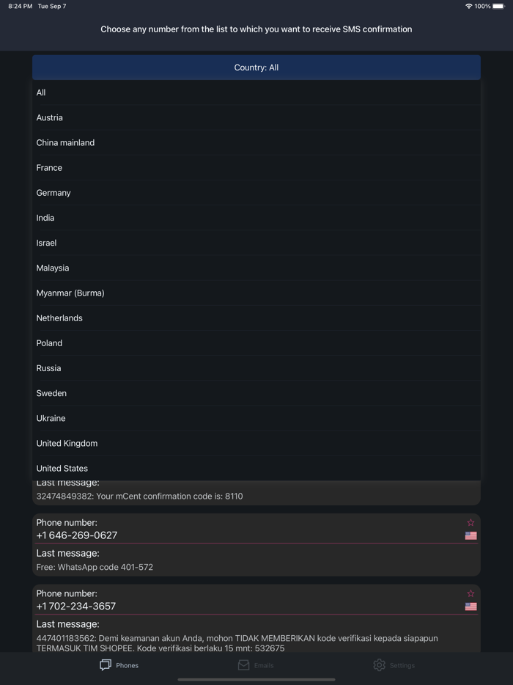This screenshot has height=685, width=513.
Task: Tap the Wi-Fi icon in status bar
Action: coord(468,7)
